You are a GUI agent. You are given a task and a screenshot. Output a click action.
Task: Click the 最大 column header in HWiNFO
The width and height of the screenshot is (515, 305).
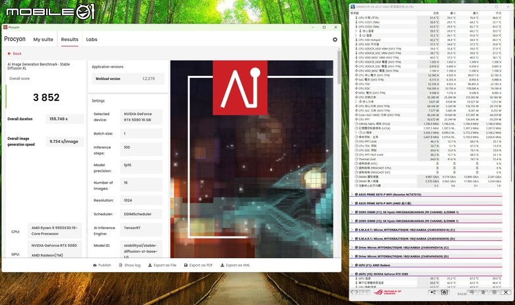click(475, 13)
